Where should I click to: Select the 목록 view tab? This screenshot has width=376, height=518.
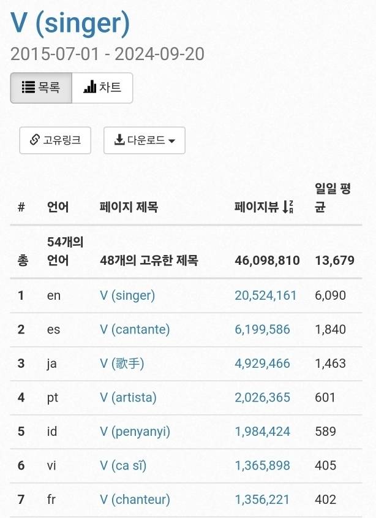(x=40, y=87)
